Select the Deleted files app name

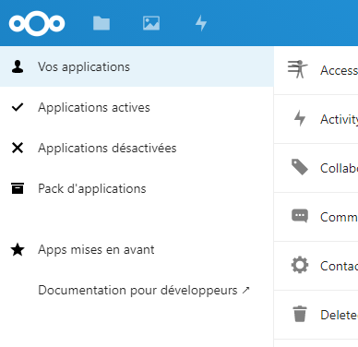339,315
